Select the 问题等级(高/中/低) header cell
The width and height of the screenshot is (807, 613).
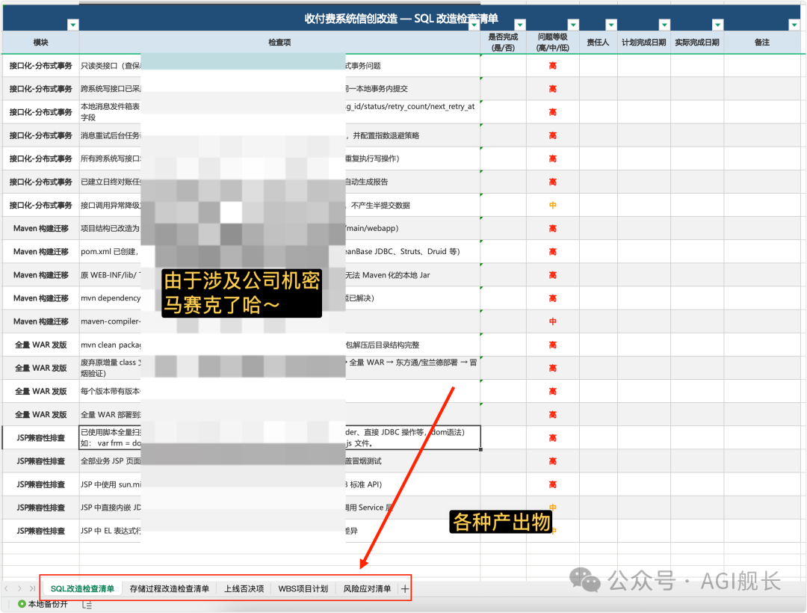coord(553,42)
